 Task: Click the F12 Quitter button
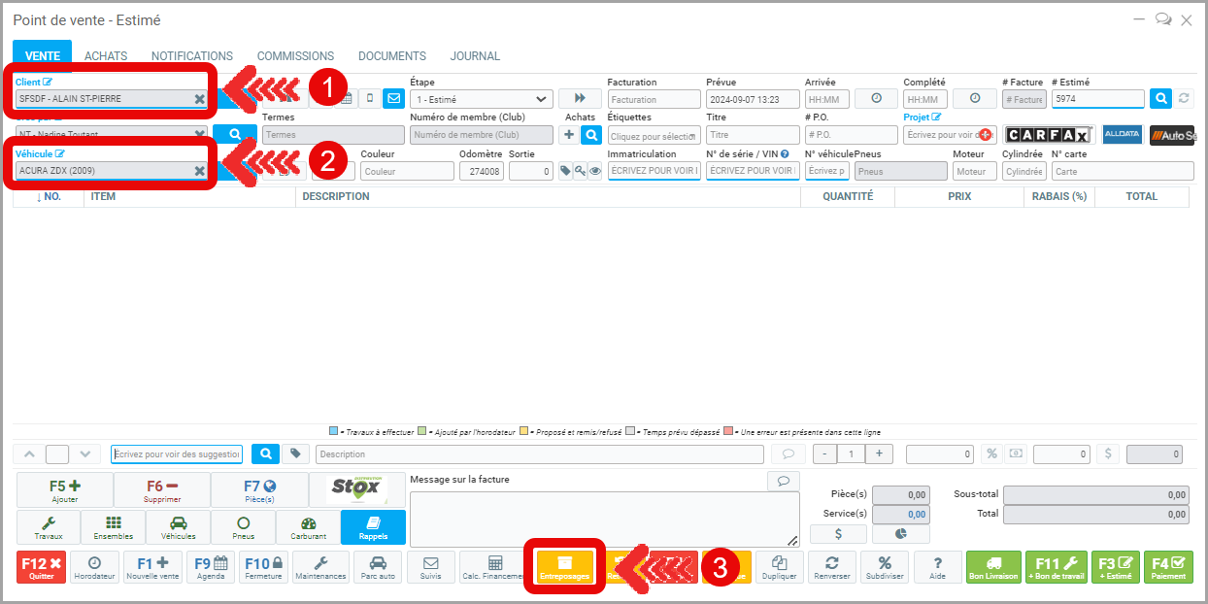pos(42,567)
